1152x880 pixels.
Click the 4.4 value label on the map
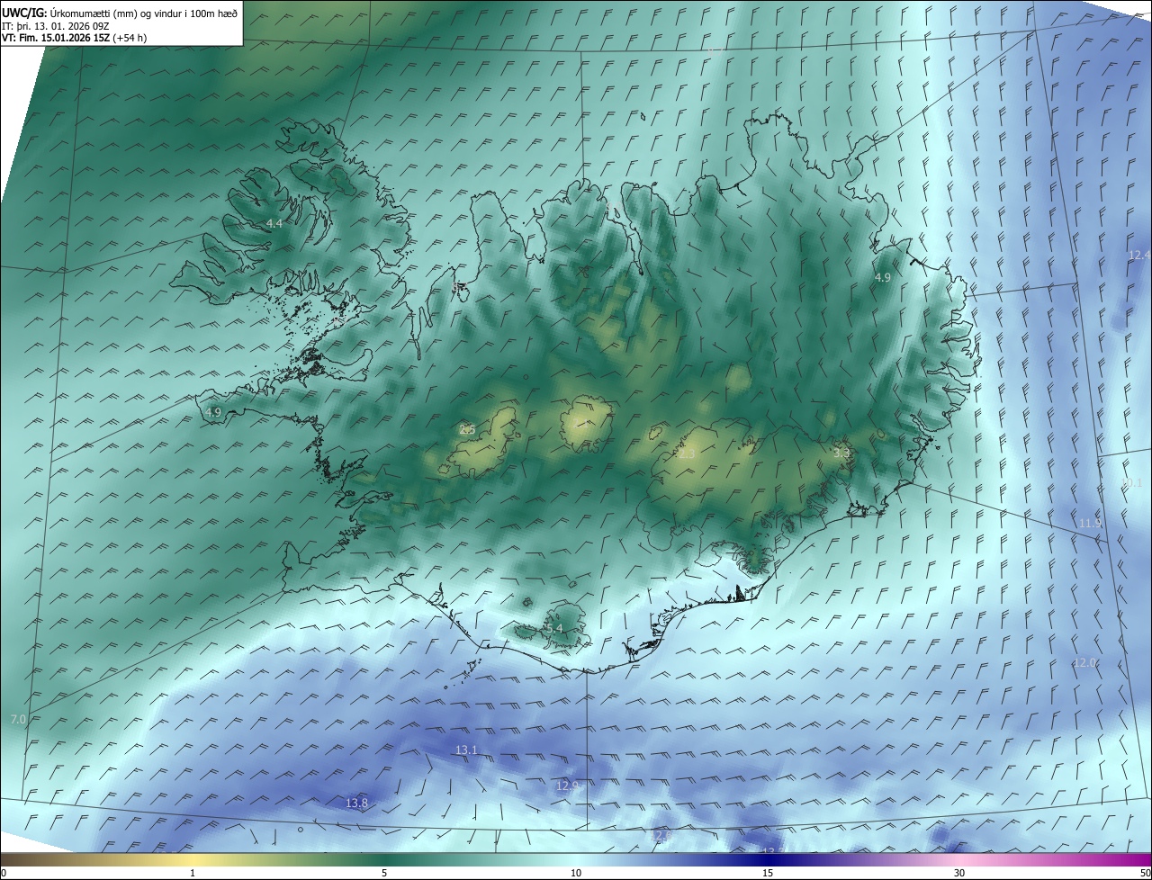coord(274,223)
